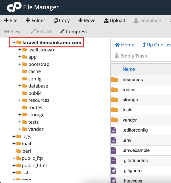This screenshot has width=171, height=183.
Task: Click the .gitignore file icon
Action: tap(114, 171)
